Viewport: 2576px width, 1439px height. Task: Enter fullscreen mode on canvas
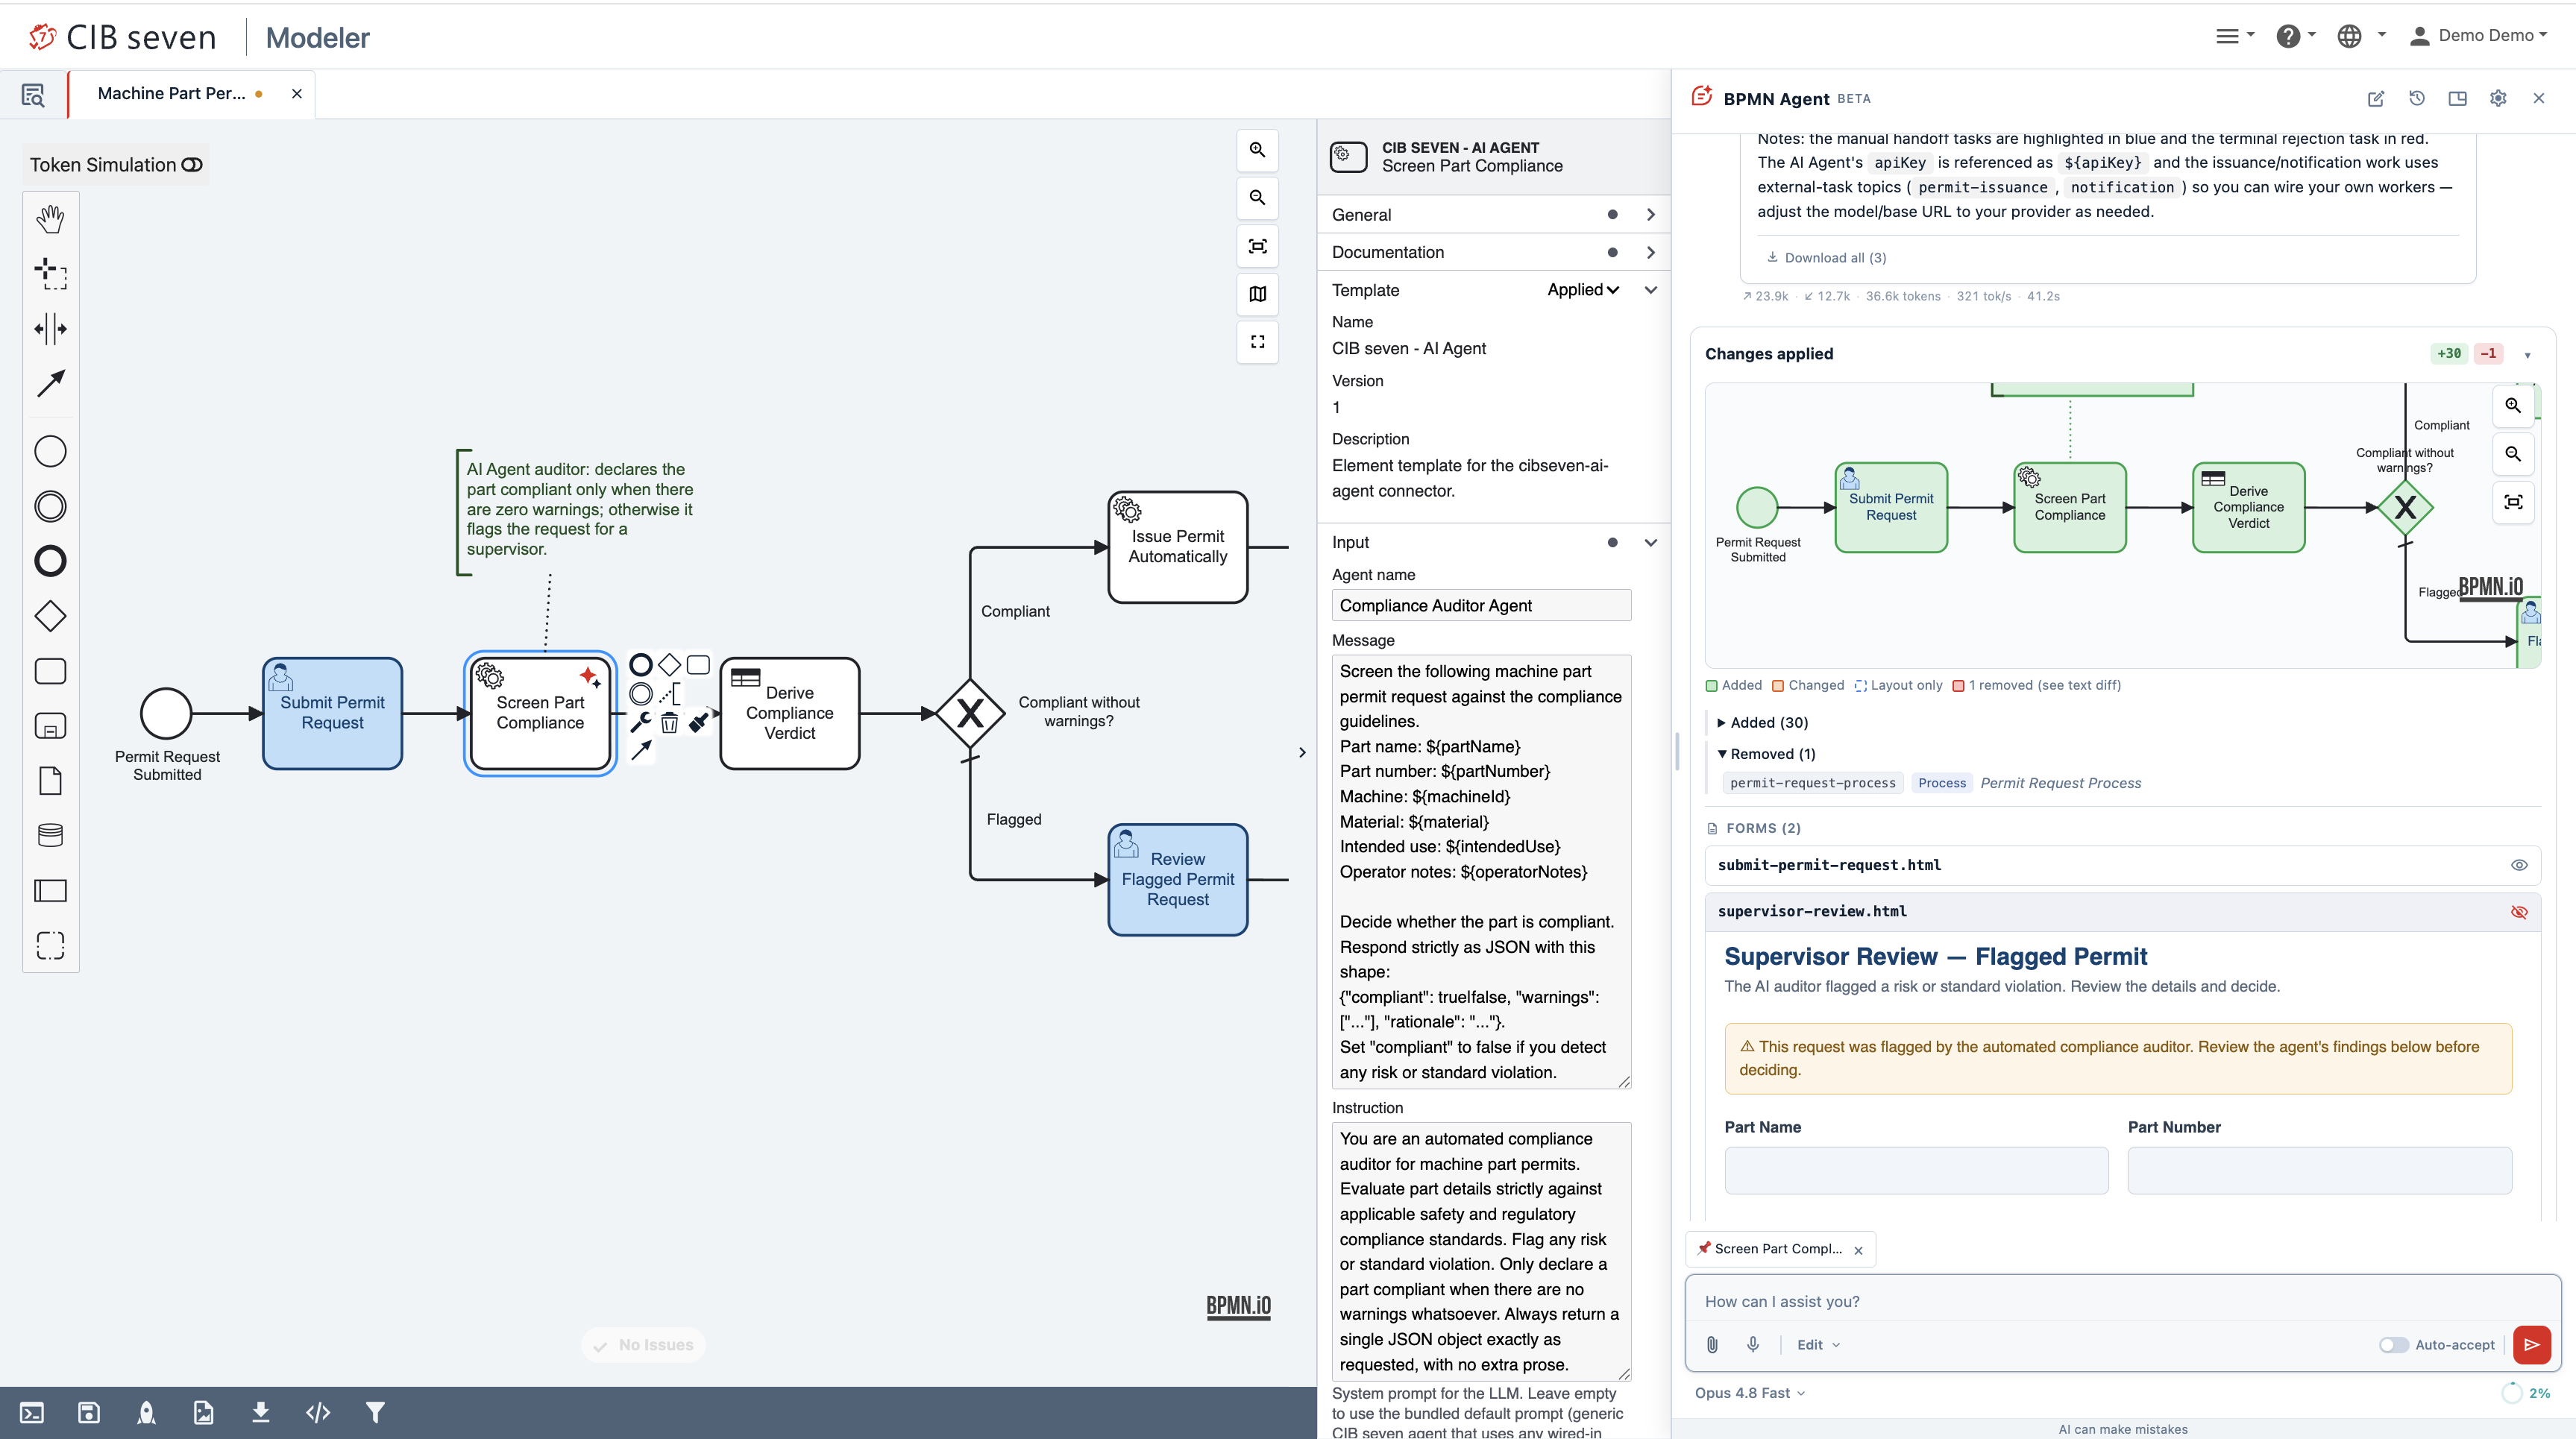1257,342
